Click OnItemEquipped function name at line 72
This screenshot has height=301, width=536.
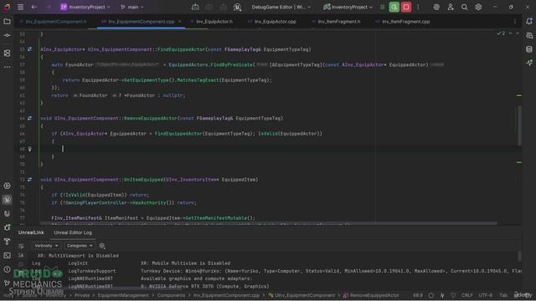[143, 180]
